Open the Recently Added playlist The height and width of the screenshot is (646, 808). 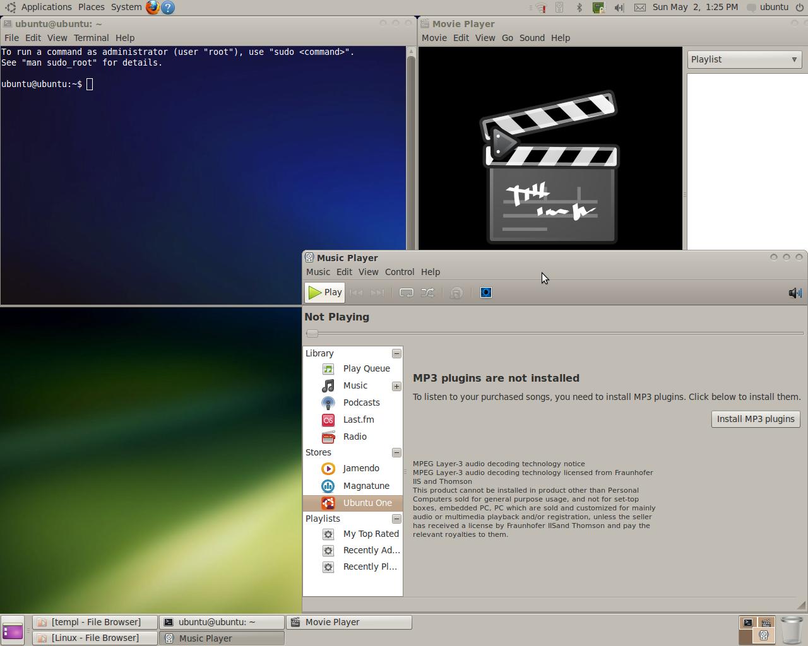(x=353, y=550)
